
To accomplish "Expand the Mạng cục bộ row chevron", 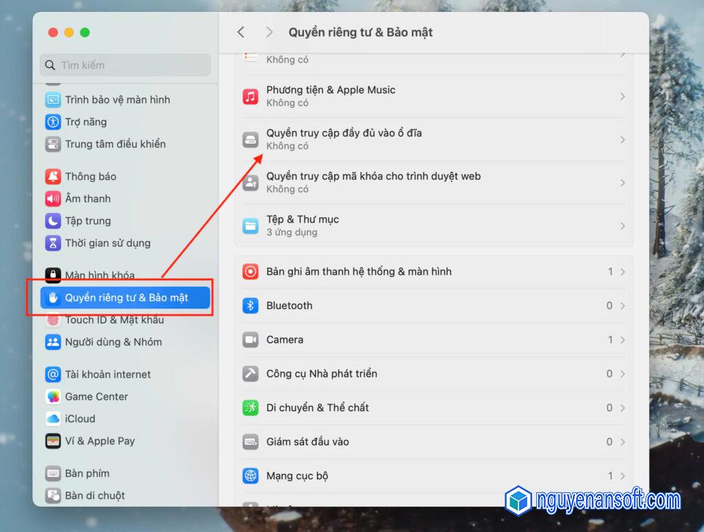I will click(622, 476).
